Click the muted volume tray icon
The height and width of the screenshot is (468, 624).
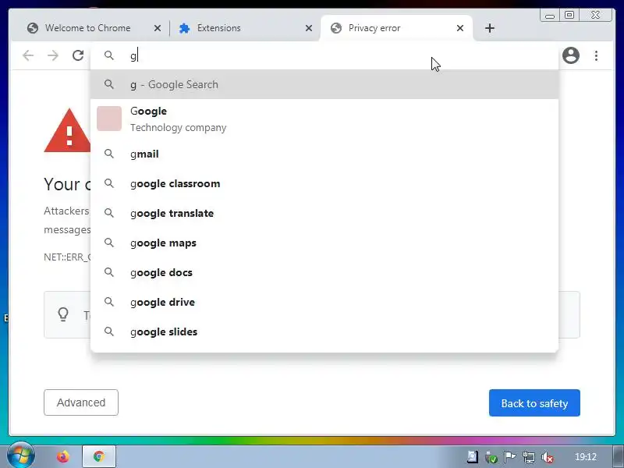[x=548, y=457]
